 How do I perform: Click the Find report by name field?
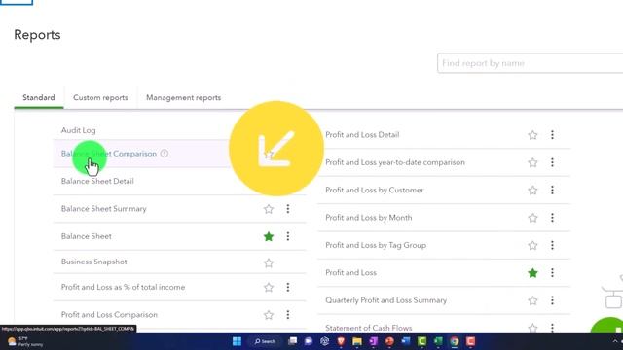pyautogui.click(x=530, y=63)
